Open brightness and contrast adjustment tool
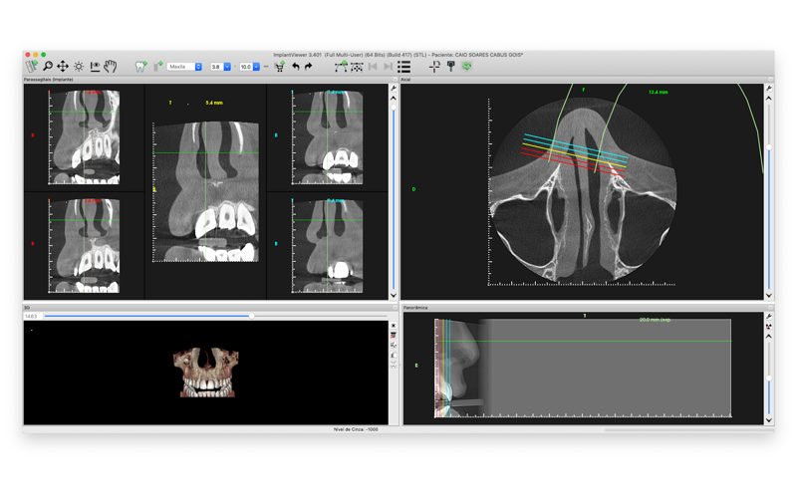 [79, 67]
